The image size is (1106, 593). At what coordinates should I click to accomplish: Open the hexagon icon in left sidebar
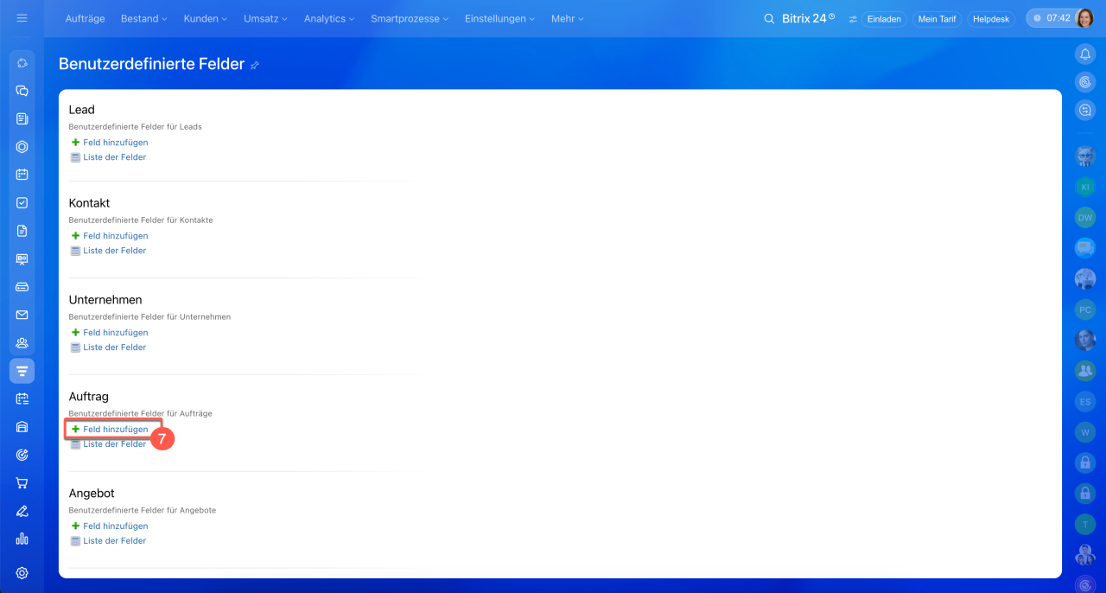22,147
